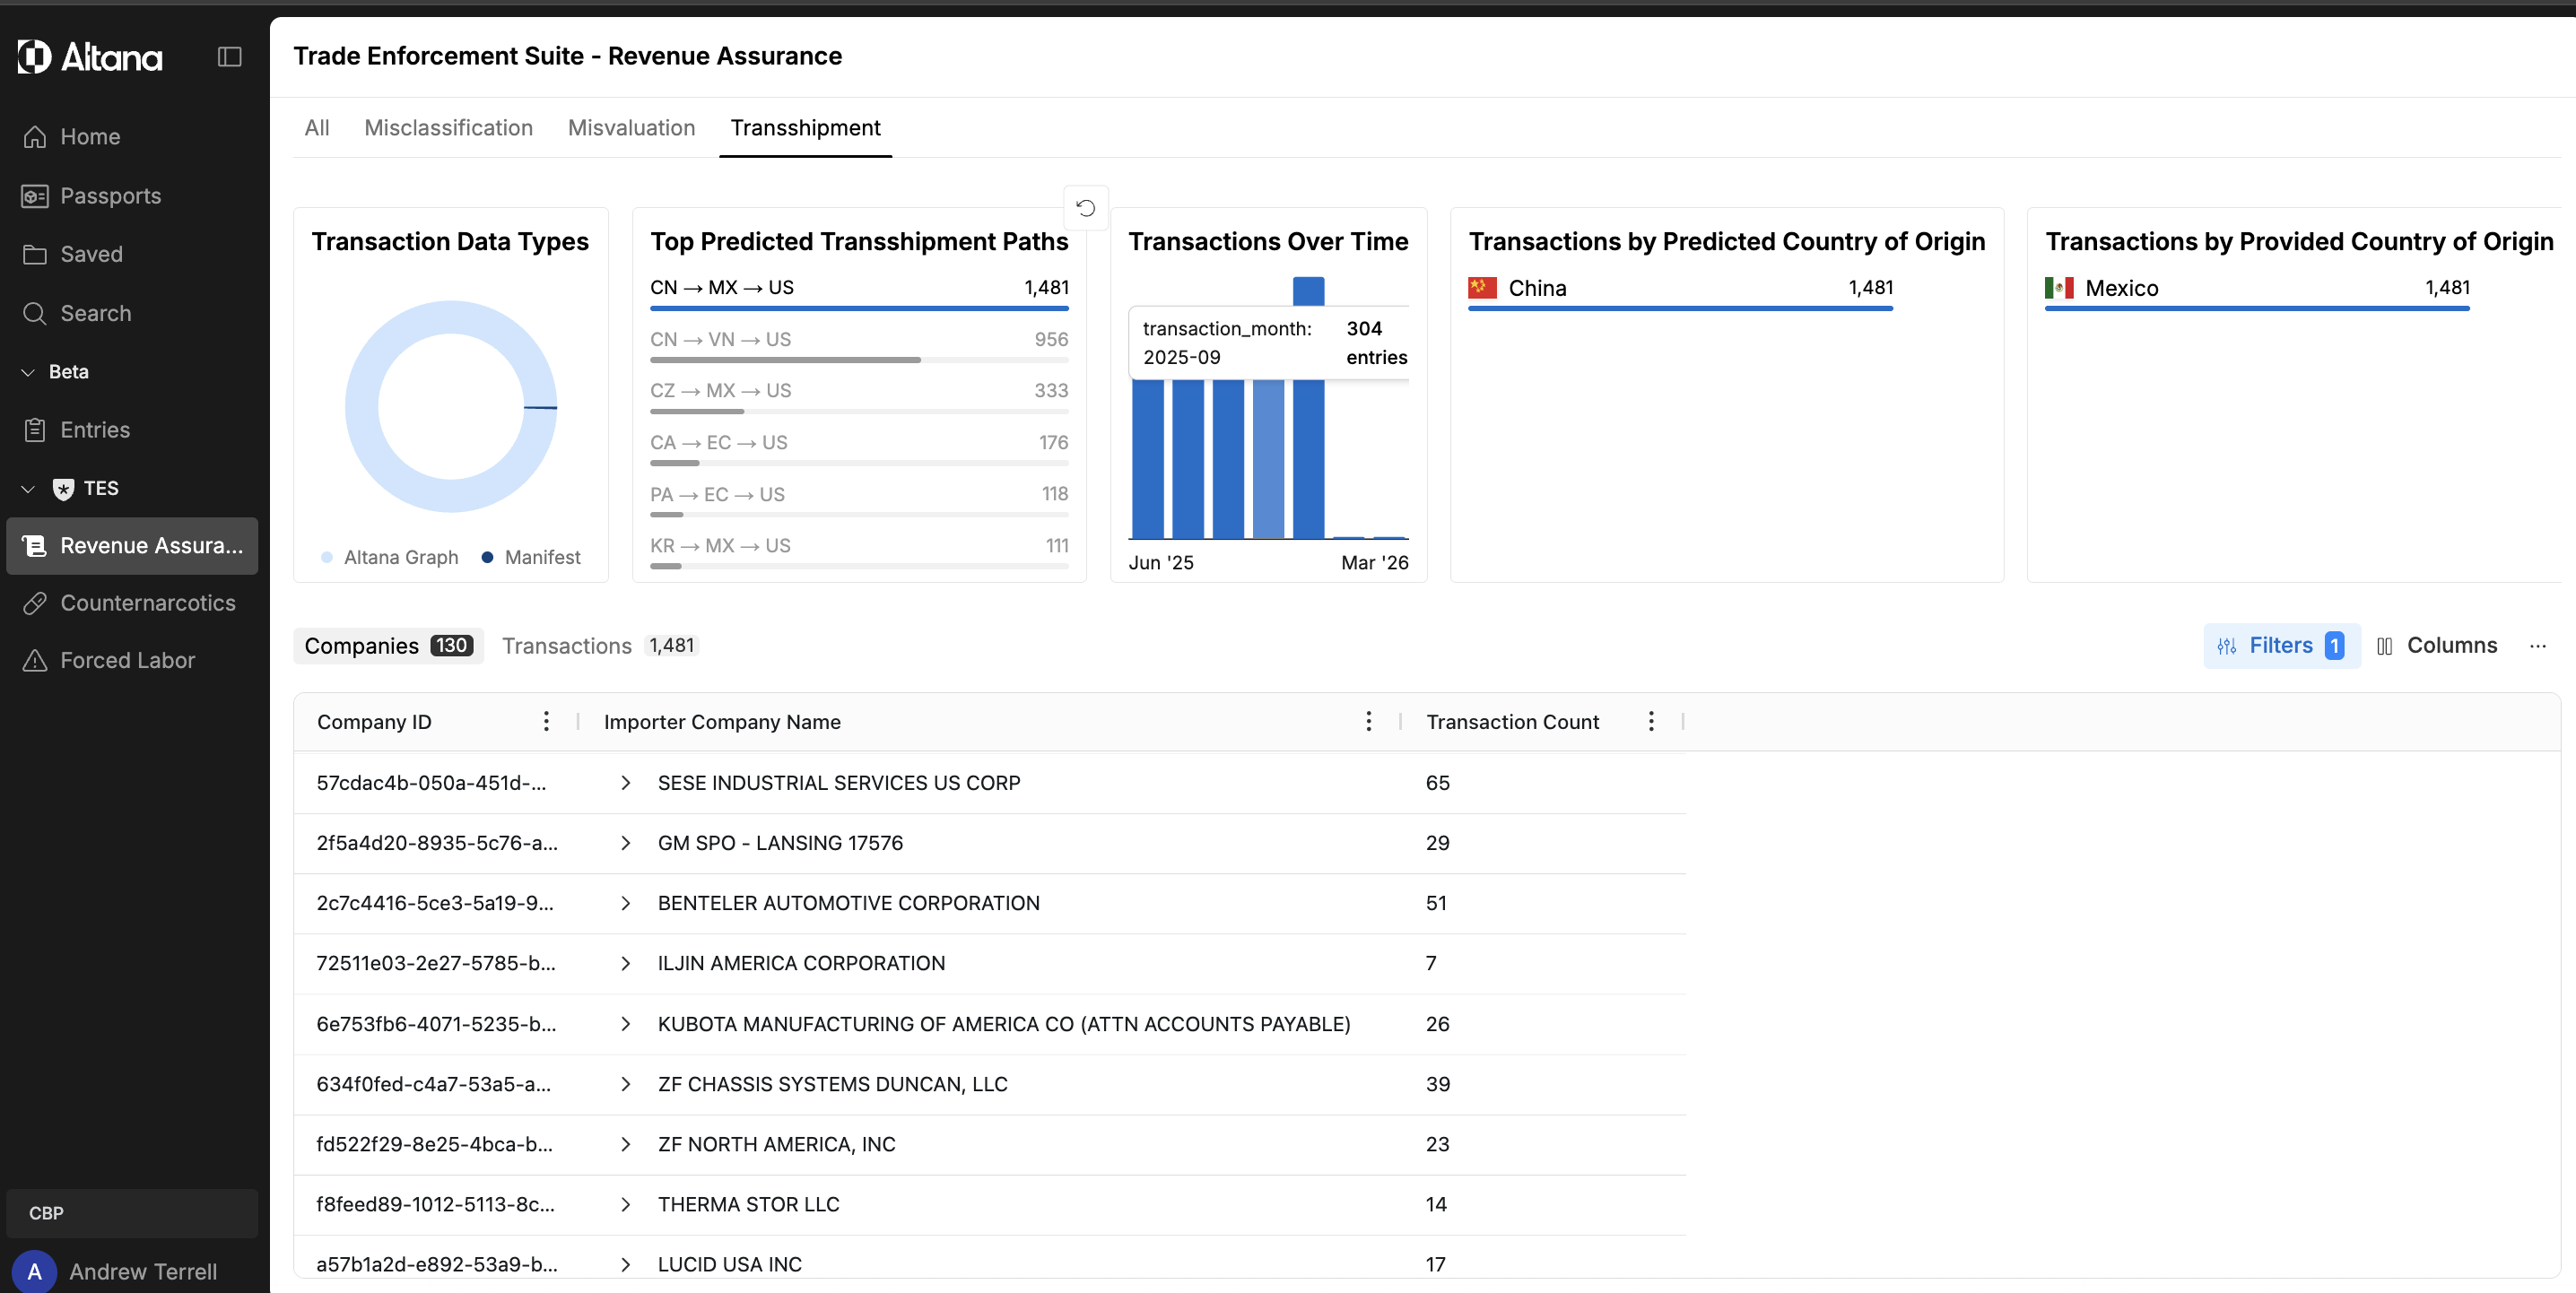Expand ZF CHASSIS SYSTEMS DUNCAN row
Screen dimensions: 2576x1293
point(626,1084)
